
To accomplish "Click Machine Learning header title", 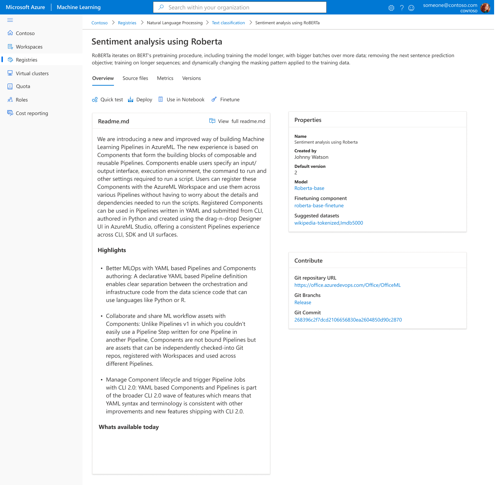I will (x=79, y=7).
